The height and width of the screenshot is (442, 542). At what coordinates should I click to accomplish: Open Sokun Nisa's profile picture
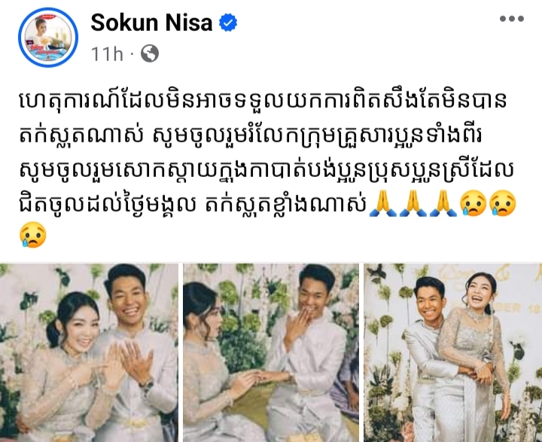click(x=48, y=37)
